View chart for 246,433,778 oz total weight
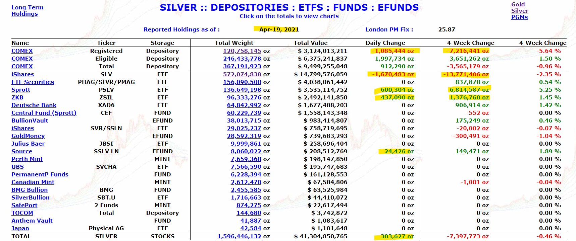 [242, 59]
